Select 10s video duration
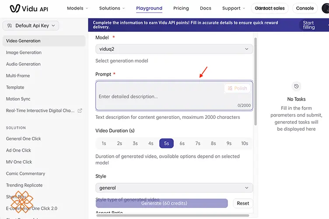The height and width of the screenshot is (219, 329). tap(245, 143)
